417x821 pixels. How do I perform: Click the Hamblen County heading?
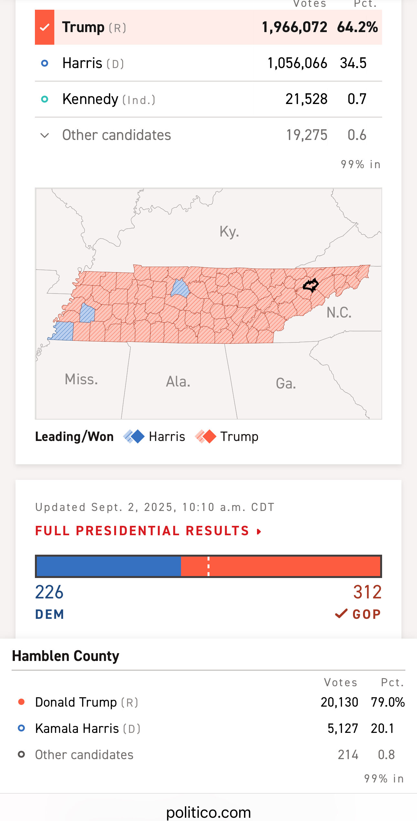click(66, 656)
